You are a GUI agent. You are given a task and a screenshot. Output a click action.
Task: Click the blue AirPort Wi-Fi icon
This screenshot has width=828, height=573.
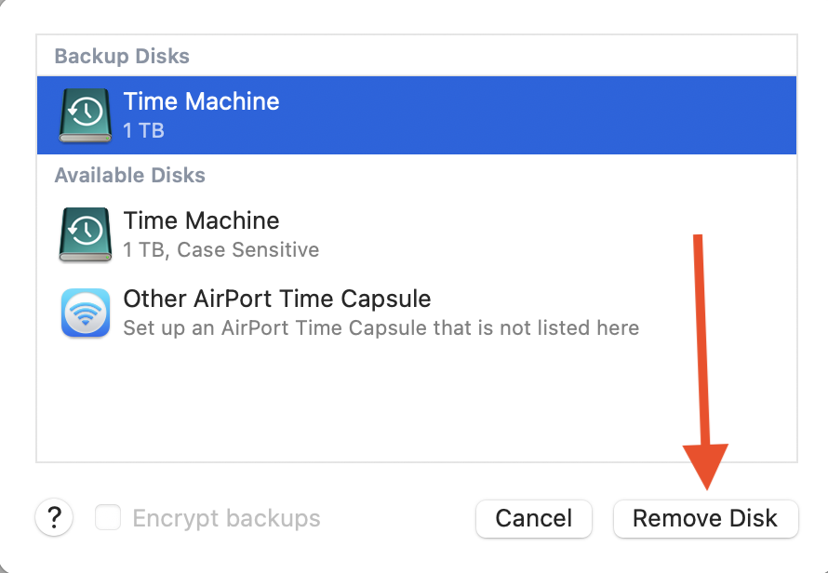tap(85, 313)
